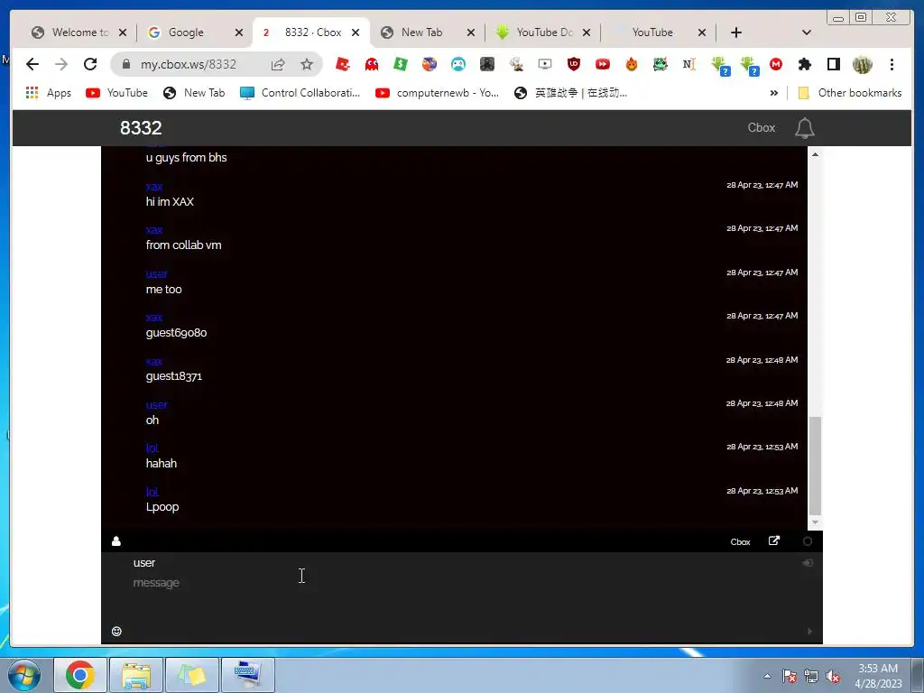Click the send arrow in message box
The height and width of the screenshot is (693, 924).
(x=809, y=631)
